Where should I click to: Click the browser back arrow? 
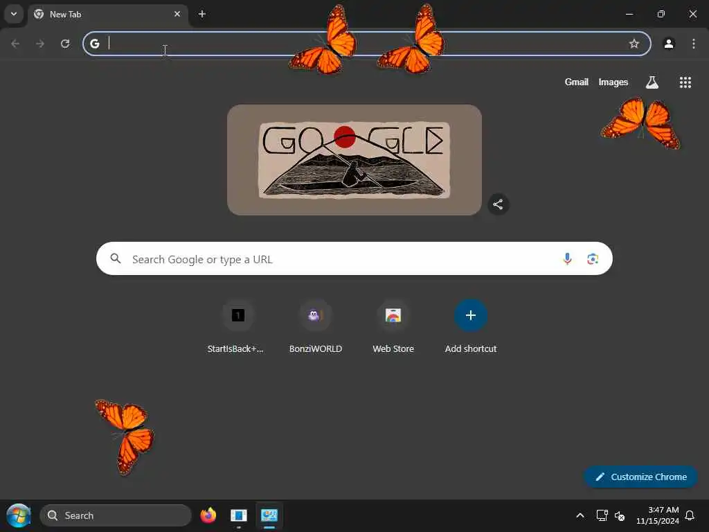[15, 44]
